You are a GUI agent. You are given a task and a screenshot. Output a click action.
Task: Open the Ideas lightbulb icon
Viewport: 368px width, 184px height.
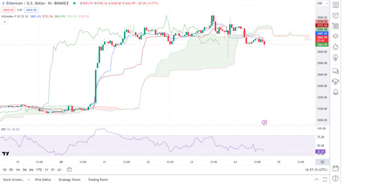click(335, 57)
